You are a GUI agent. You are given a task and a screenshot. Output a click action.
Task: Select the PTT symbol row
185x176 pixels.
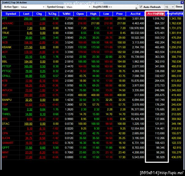pyautogui.click(x=92, y=19)
